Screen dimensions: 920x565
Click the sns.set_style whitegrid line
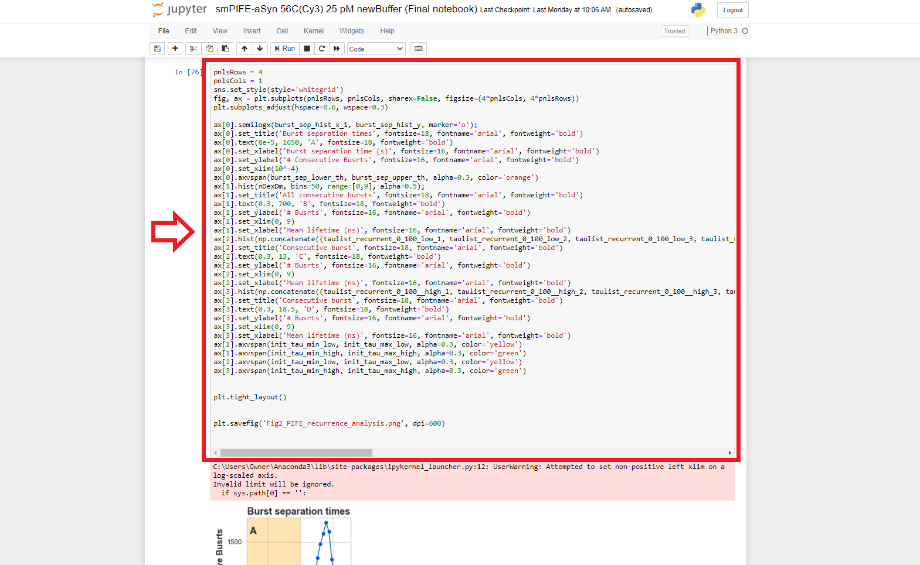tap(279, 90)
